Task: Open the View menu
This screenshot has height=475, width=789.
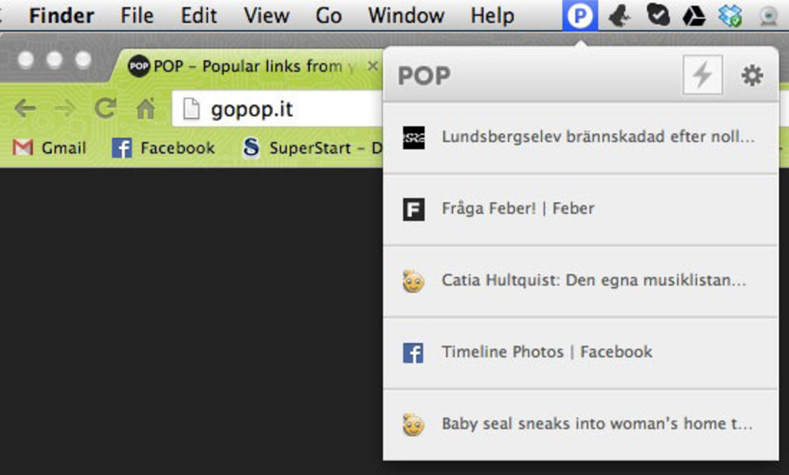Action: pos(266,16)
